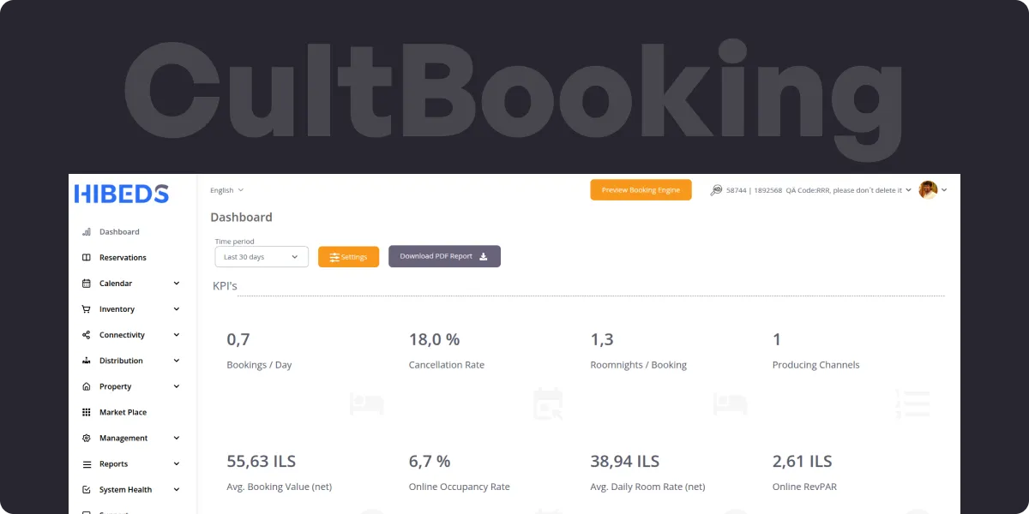This screenshot has height=514, width=1029.
Task: Expand the Management menu chevron
Action: pyautogui.click(x=177, y=438)
